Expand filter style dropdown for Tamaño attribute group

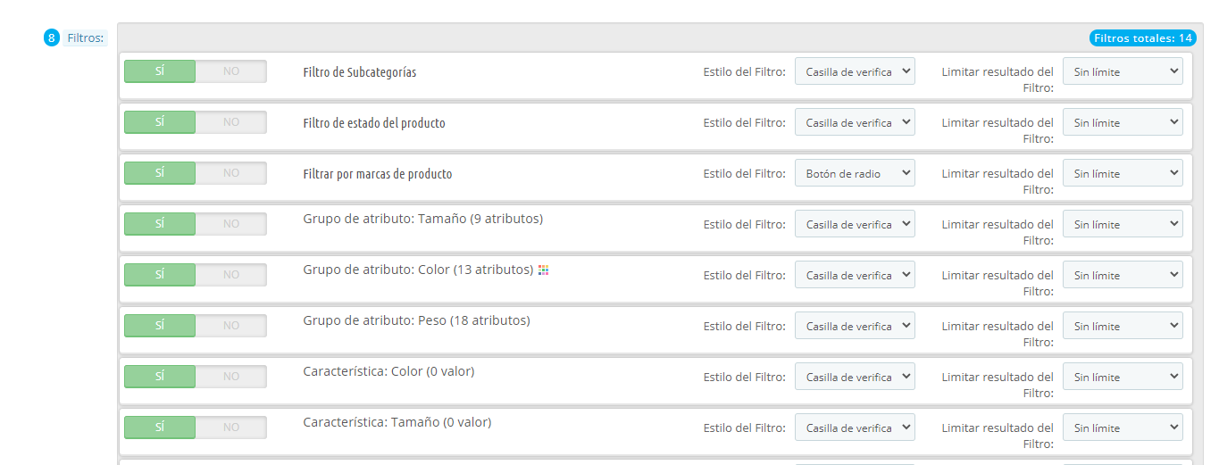pos(855,224)
